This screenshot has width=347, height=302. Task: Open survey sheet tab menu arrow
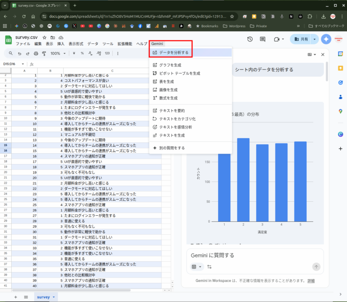[54, 297]
